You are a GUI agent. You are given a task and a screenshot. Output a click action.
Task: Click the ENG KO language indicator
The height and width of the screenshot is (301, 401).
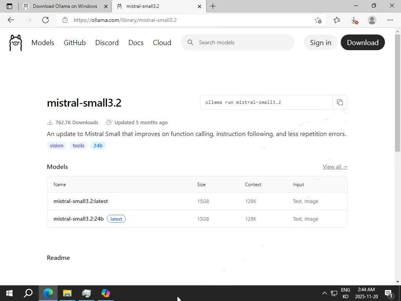345,293
